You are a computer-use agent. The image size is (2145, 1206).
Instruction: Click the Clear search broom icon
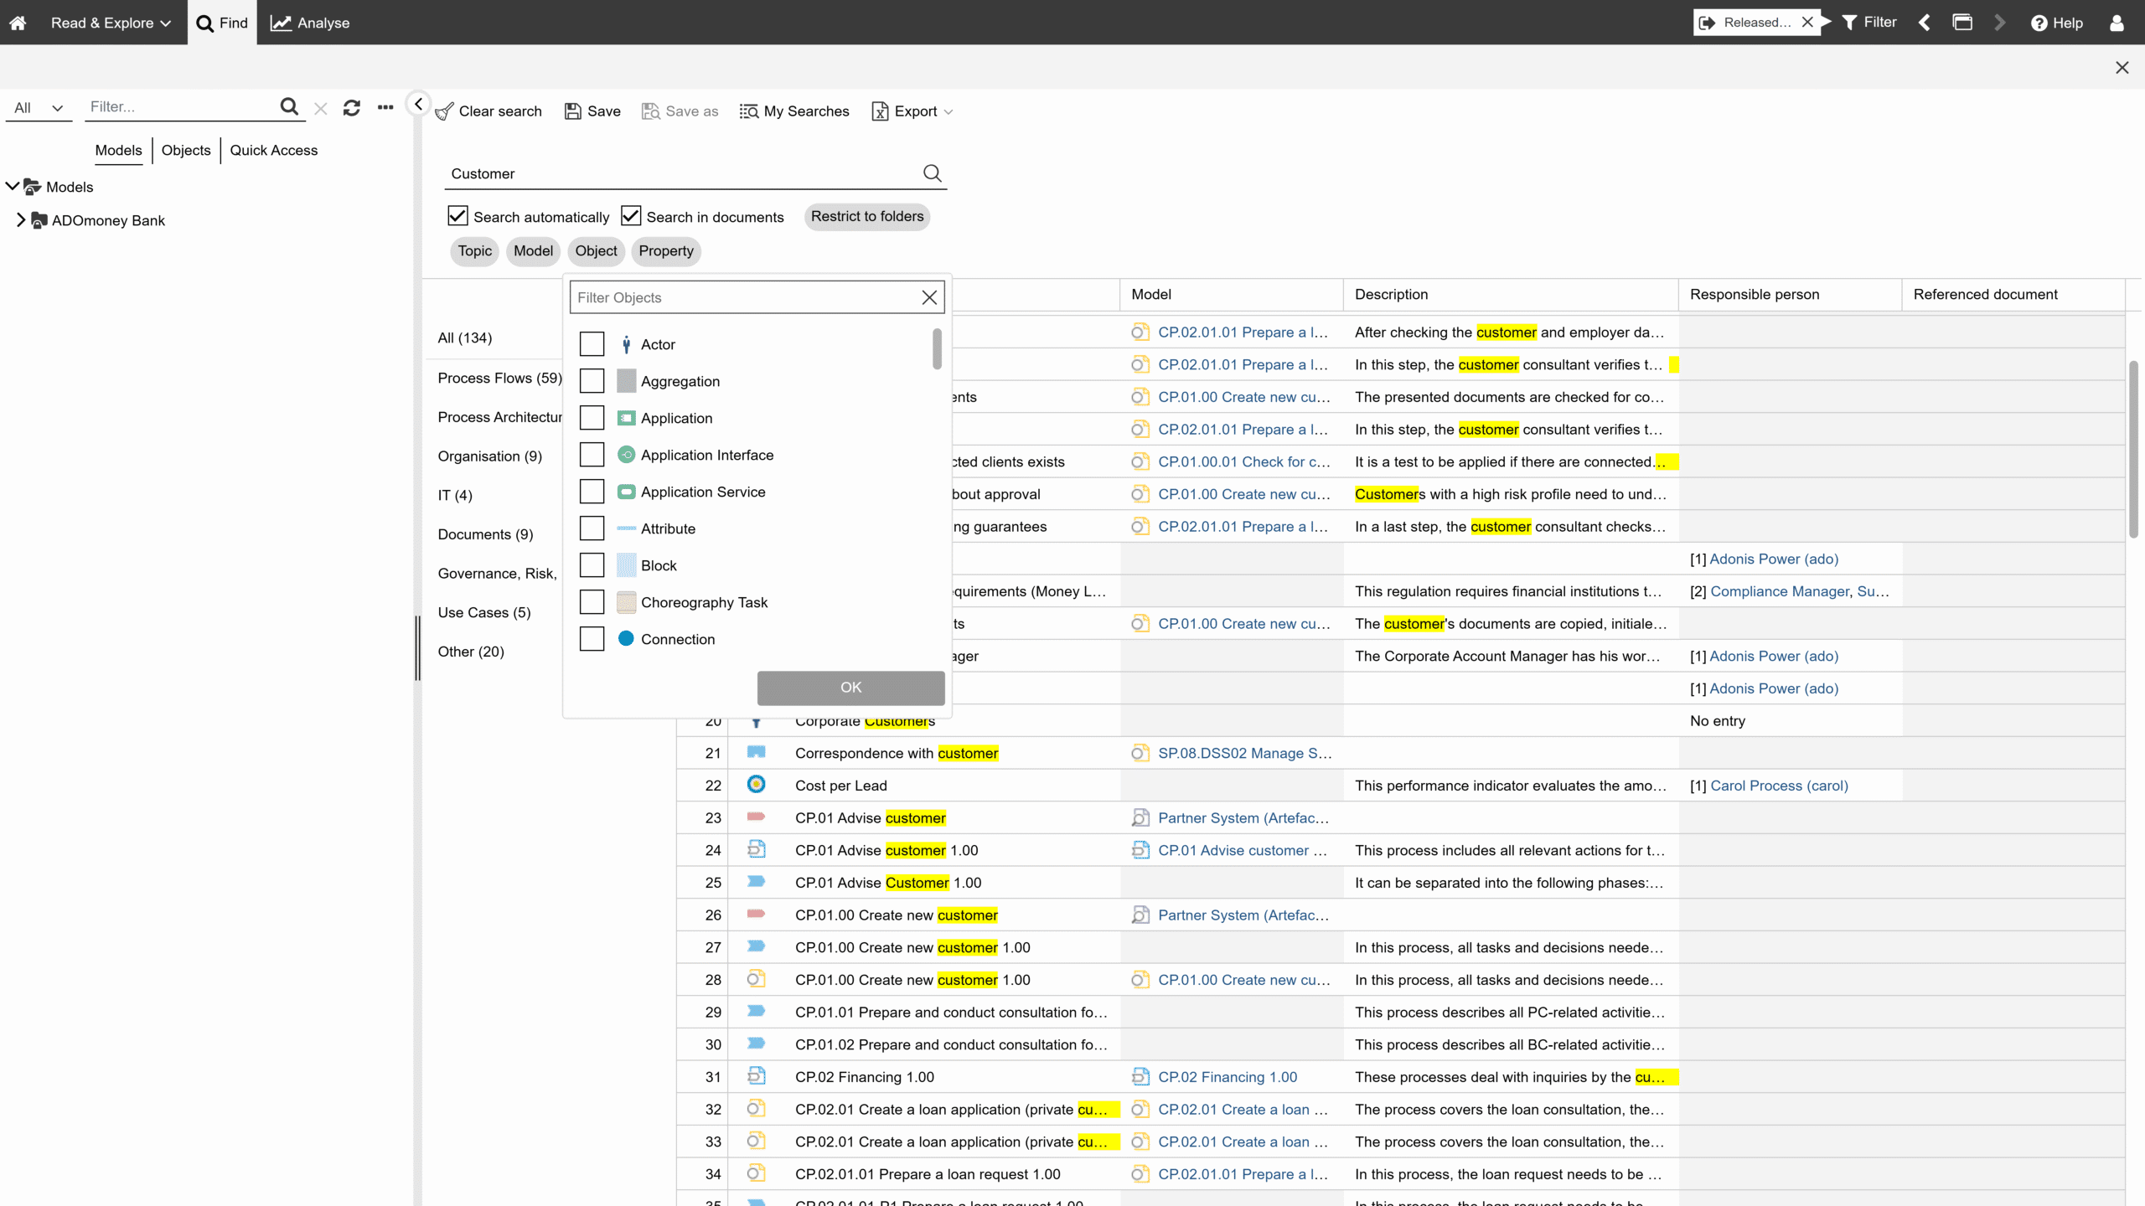tap(445, 111)
